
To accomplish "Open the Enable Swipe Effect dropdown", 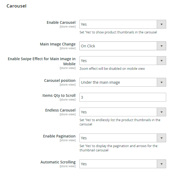I will click(123, 61).
